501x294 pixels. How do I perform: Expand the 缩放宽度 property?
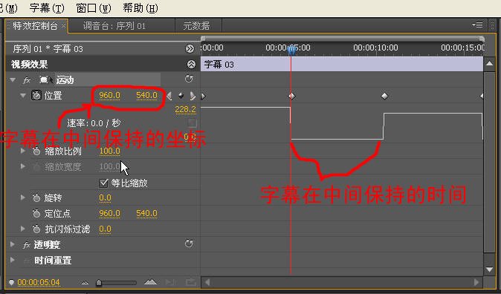point(23,166)
